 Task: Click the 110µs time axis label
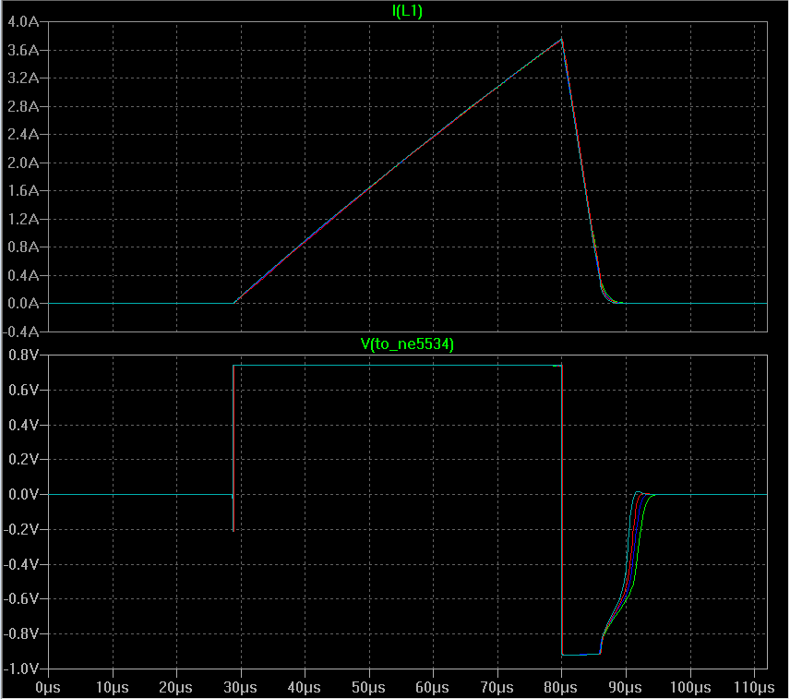point(754,687)
